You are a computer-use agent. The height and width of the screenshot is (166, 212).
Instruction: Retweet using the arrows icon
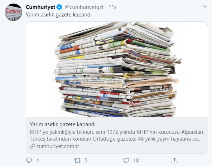(77, 161)
